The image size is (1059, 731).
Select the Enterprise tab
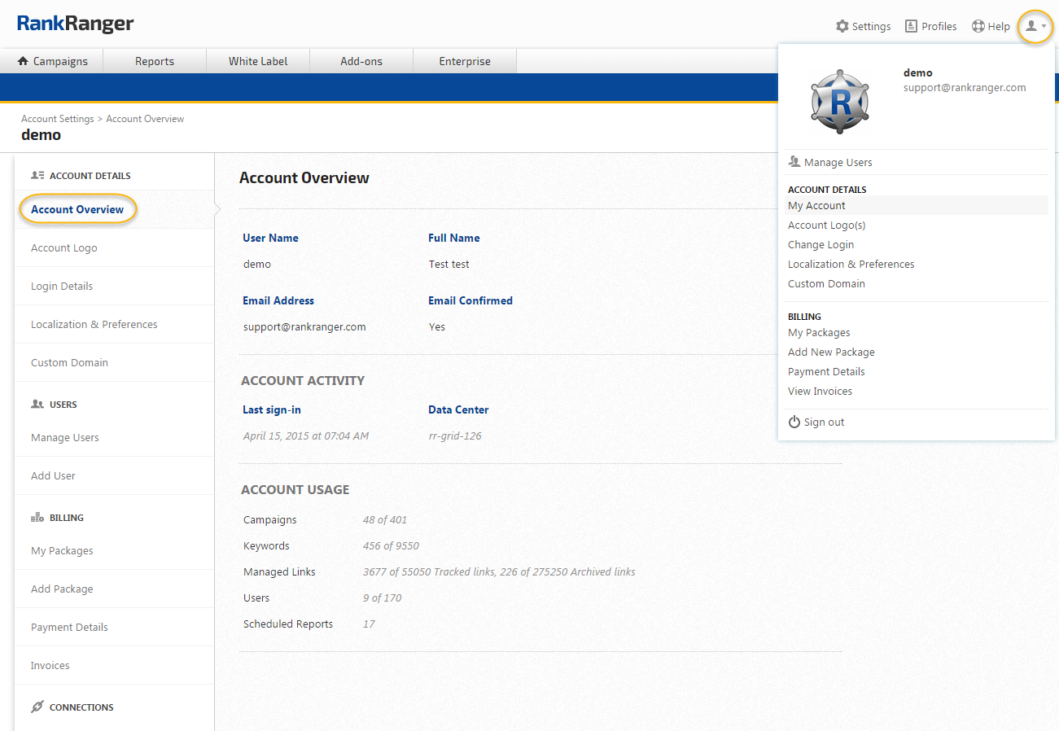pos(465,61)
